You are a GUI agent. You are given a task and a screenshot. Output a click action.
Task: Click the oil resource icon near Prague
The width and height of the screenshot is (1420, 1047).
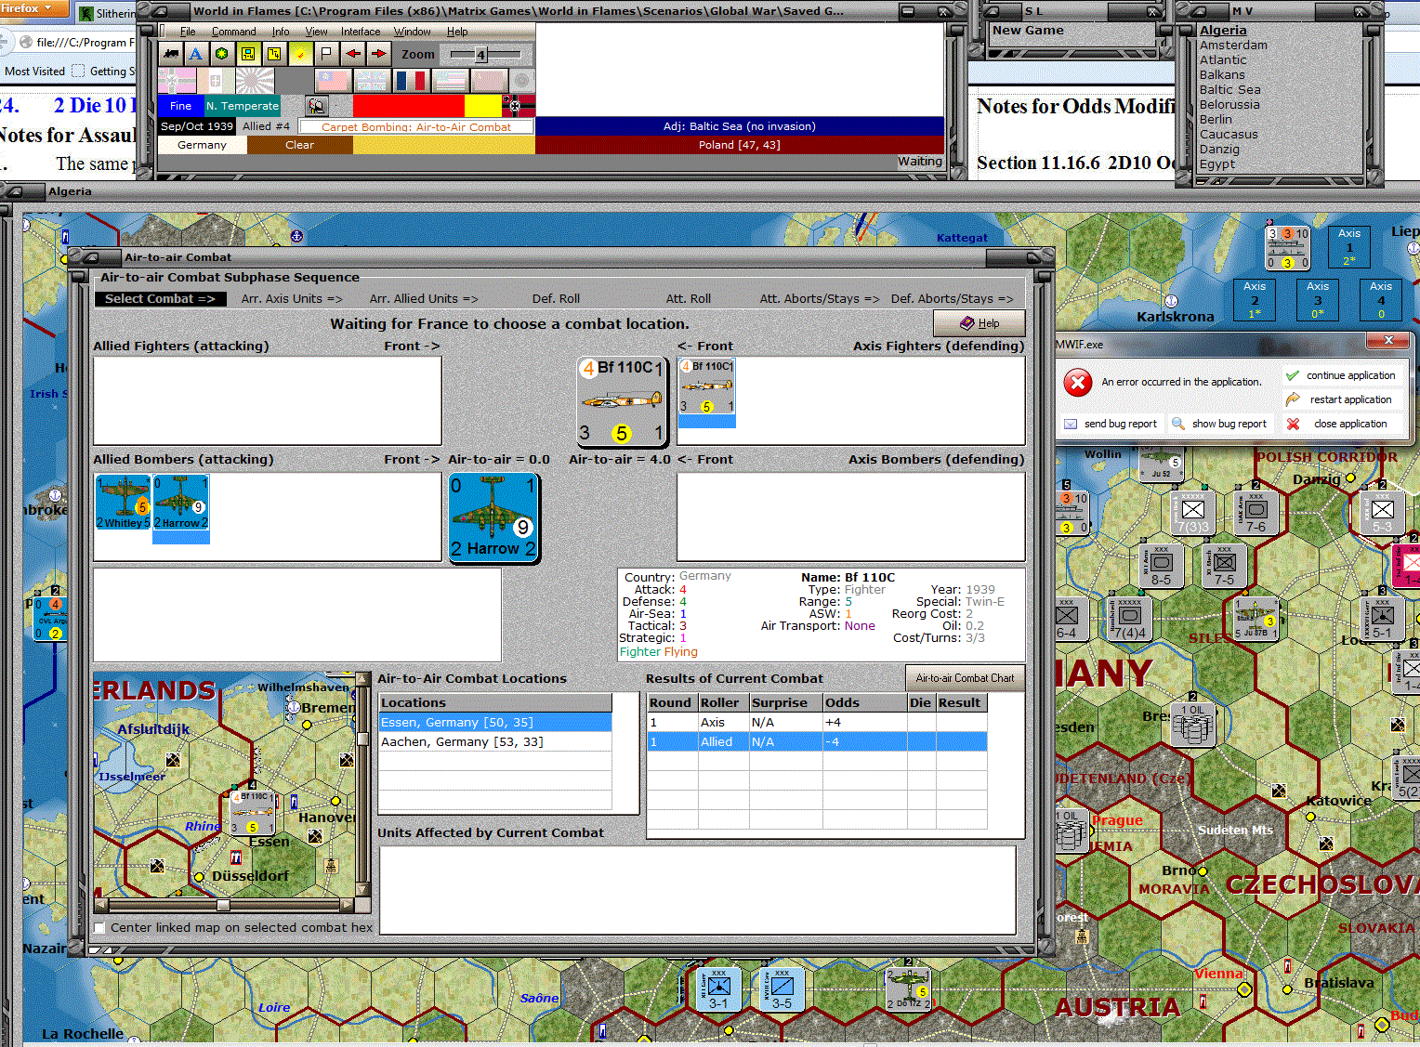click(x=1072, y=831)
